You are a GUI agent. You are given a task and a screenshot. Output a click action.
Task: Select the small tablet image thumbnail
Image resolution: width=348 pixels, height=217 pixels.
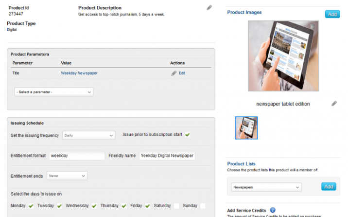246,128
